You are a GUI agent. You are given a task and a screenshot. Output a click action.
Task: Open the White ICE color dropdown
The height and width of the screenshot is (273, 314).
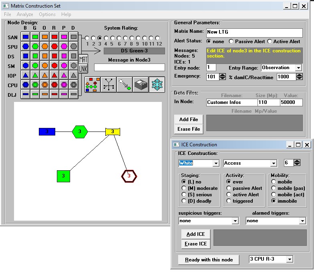(x=216, y=163)
